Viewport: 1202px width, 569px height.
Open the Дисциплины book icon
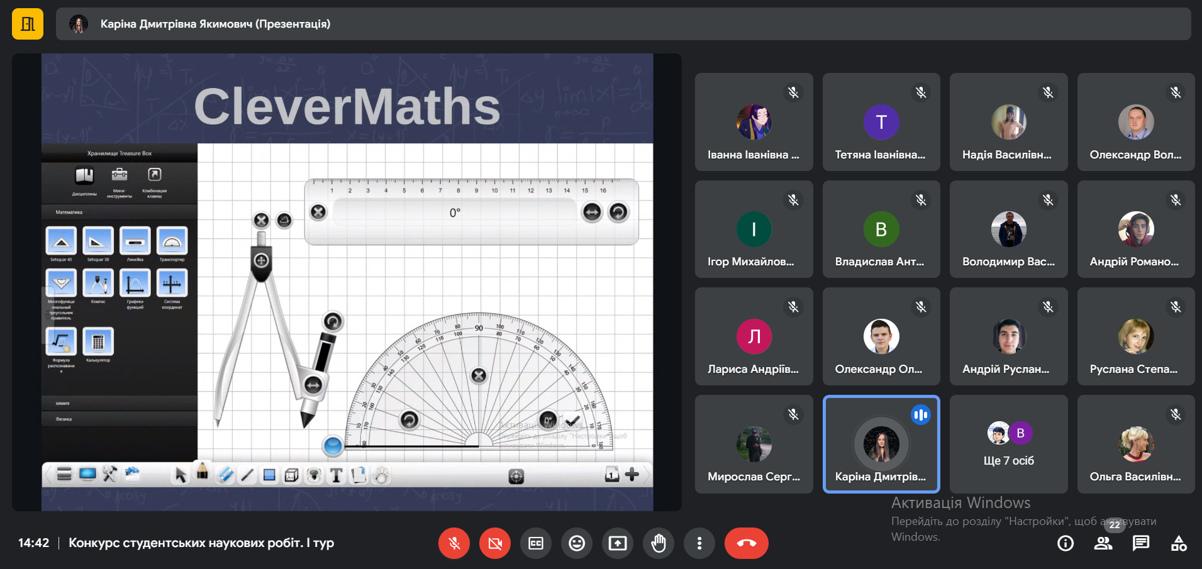(x=84, y=175)
